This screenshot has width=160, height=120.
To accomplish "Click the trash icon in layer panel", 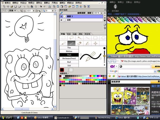I will pos(105,28).
